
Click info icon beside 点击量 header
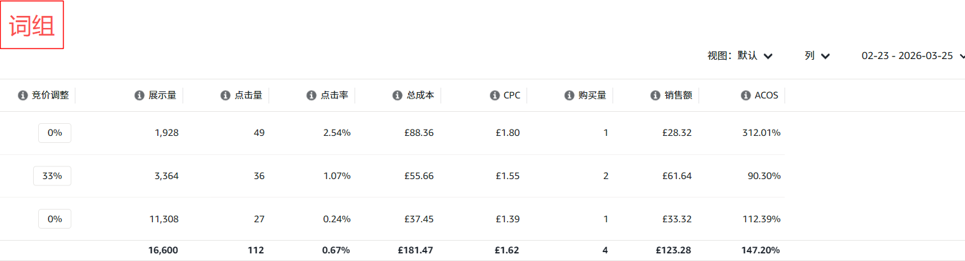click(x=225, y=95)
